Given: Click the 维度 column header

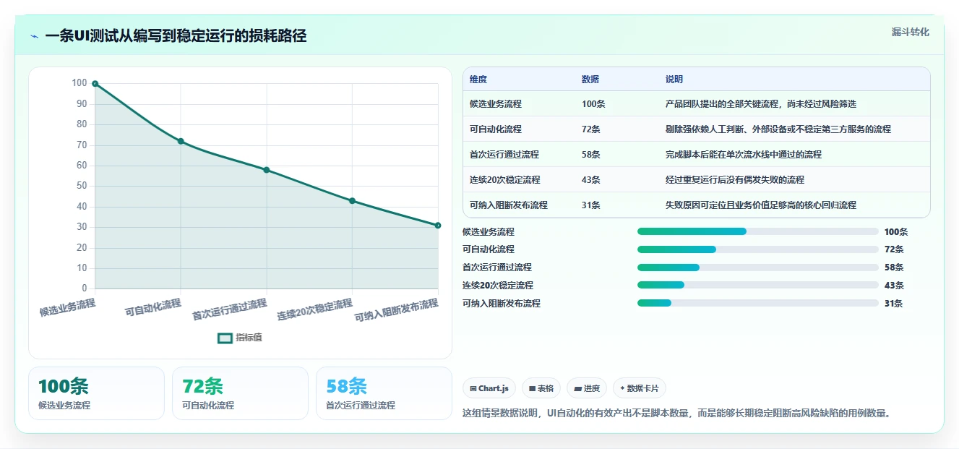Looking at the screenshot, I should [x=478, y=80].
